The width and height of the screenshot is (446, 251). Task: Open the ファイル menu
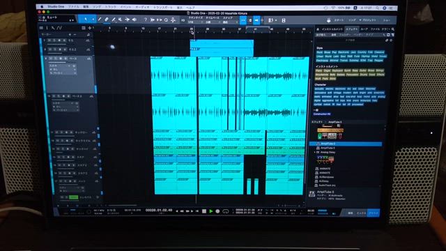pos(74,6)
